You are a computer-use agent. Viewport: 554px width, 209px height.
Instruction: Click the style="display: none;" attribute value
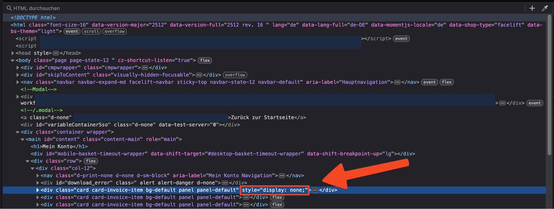[275, 190]
